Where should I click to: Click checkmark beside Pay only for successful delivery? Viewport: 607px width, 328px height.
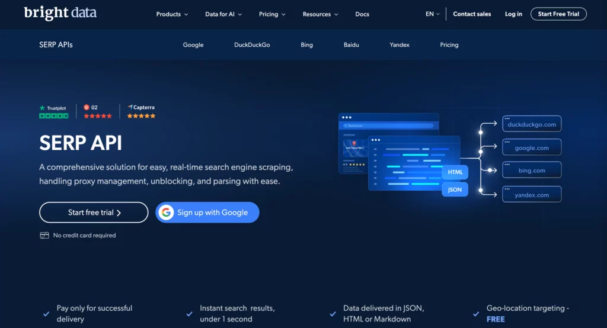point(46,314)
